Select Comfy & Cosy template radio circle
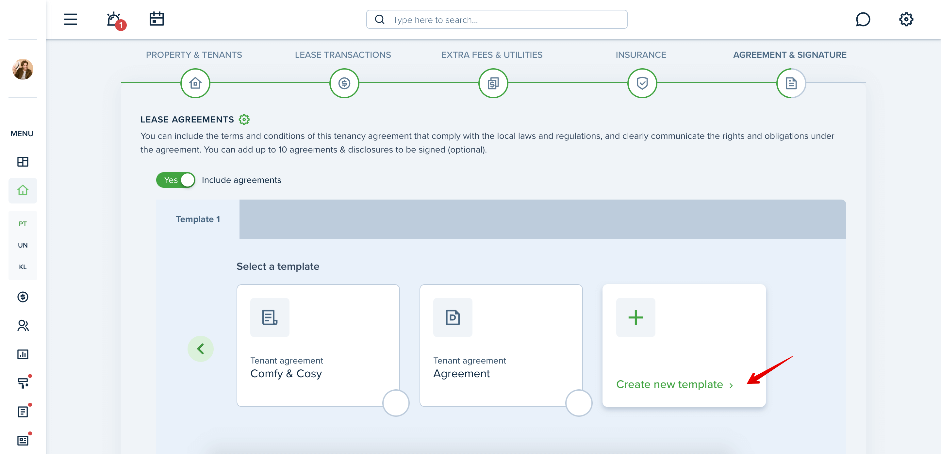The width and height of the screenshot is (941, 454). click(x=396, y=403)
